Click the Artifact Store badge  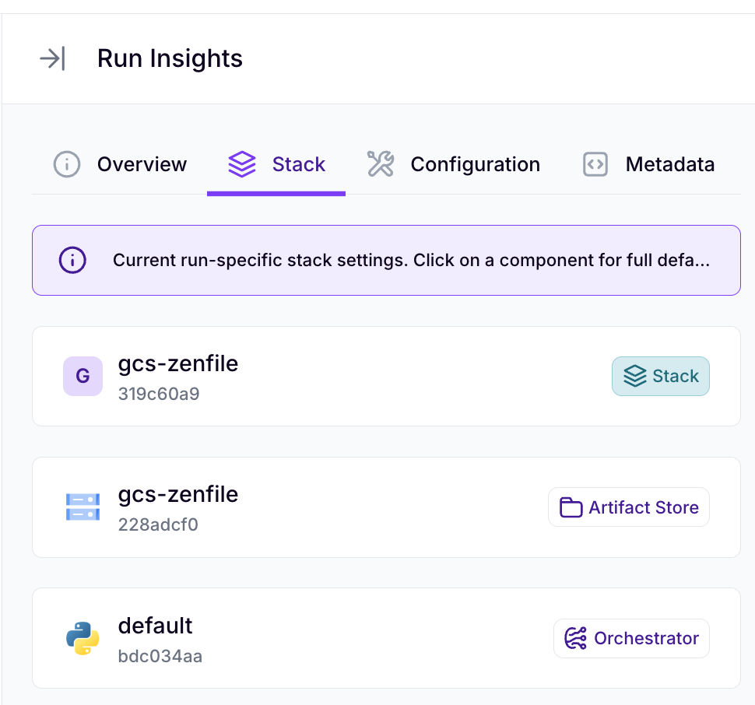point(629,507)
